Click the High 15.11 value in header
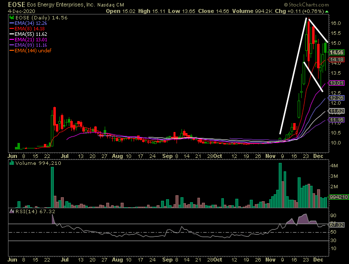 (x=152, y=11)
